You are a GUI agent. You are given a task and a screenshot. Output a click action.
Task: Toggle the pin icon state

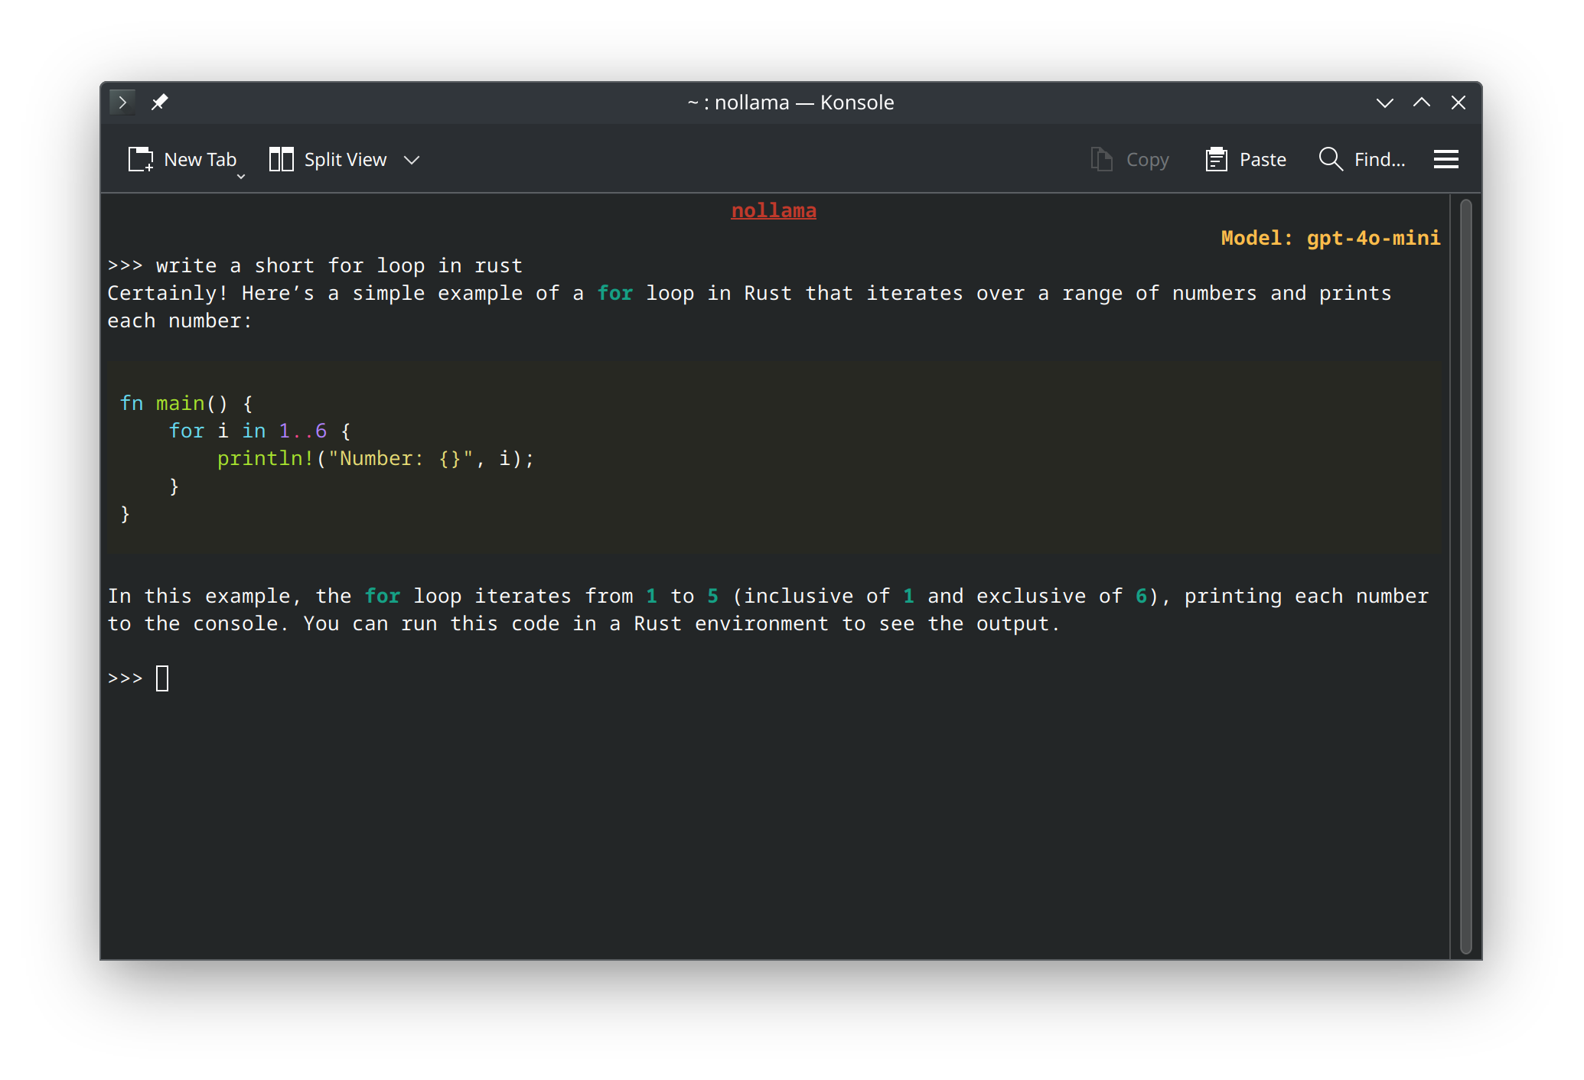point(158,101)
